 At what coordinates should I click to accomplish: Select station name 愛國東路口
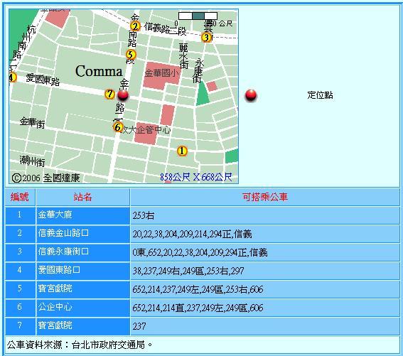[x=59, y=270]
